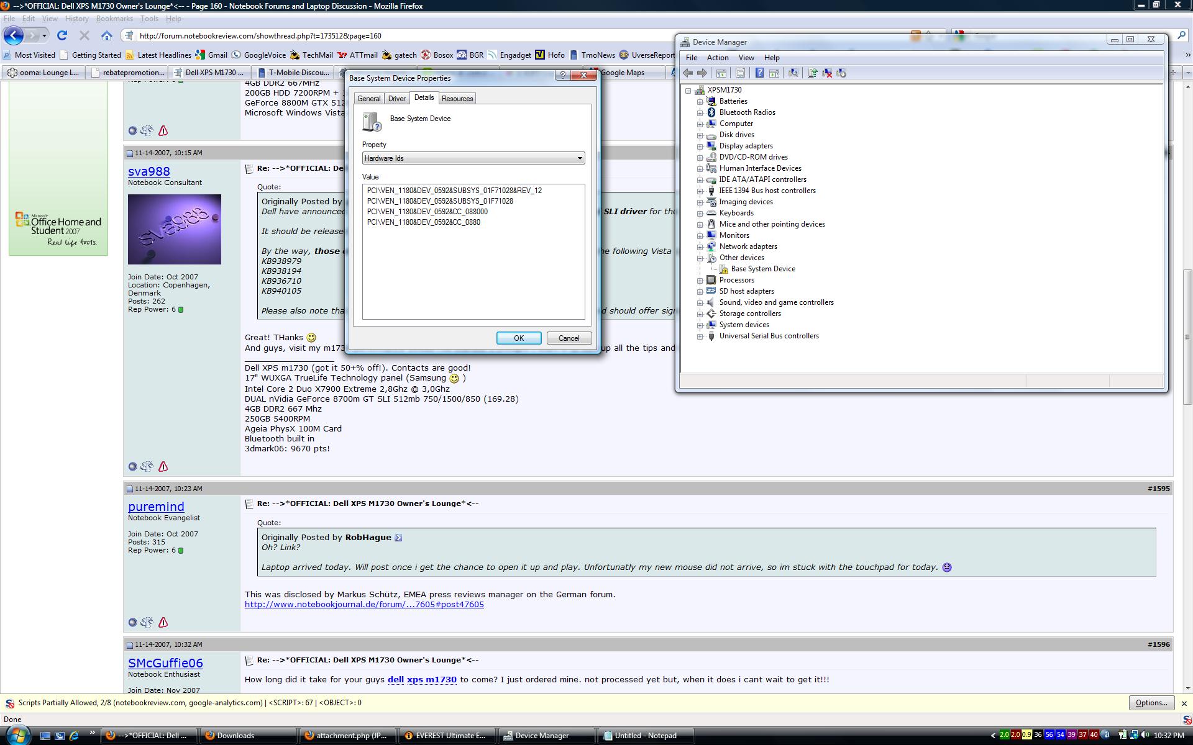Click Internet Explorer quick launch icon
Screen dimensions: 1193x745
[x=75, y=735]
